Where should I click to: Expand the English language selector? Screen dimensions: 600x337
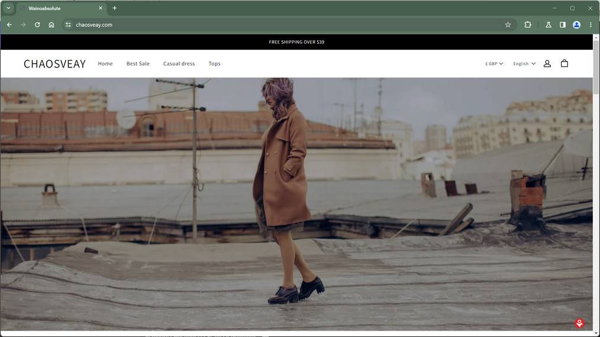pos(524,64)
